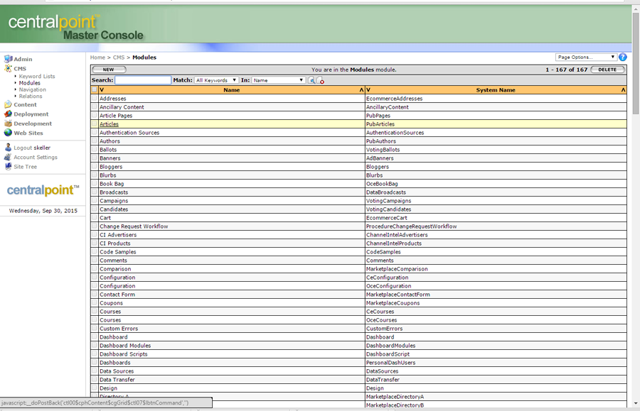Clear the search using the red cancel icon
The image size is (640, 411).
coord(321,80)
